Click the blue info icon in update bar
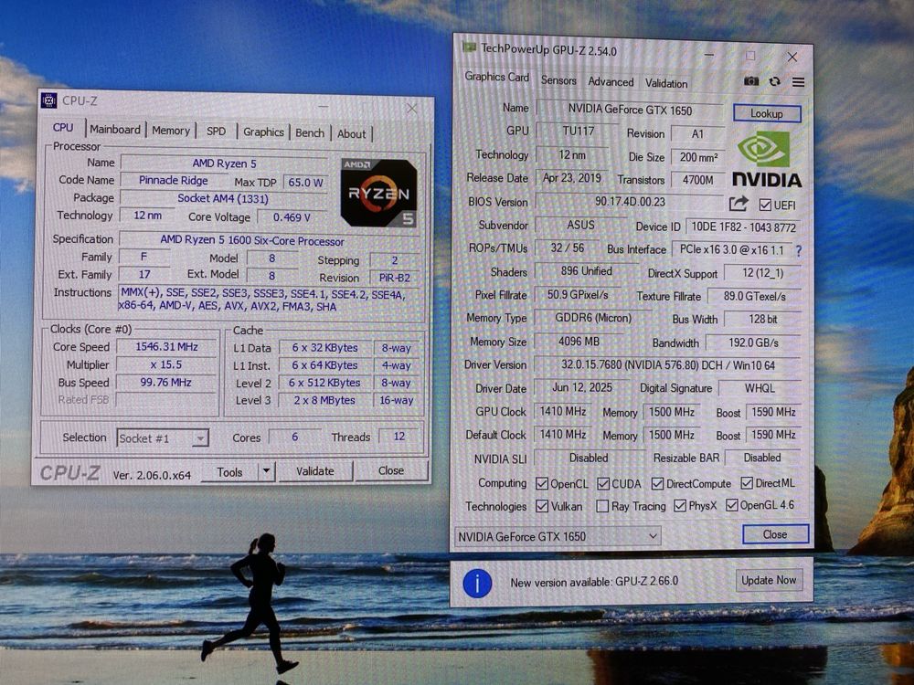The image size is (914, 685). coord(477,583)
